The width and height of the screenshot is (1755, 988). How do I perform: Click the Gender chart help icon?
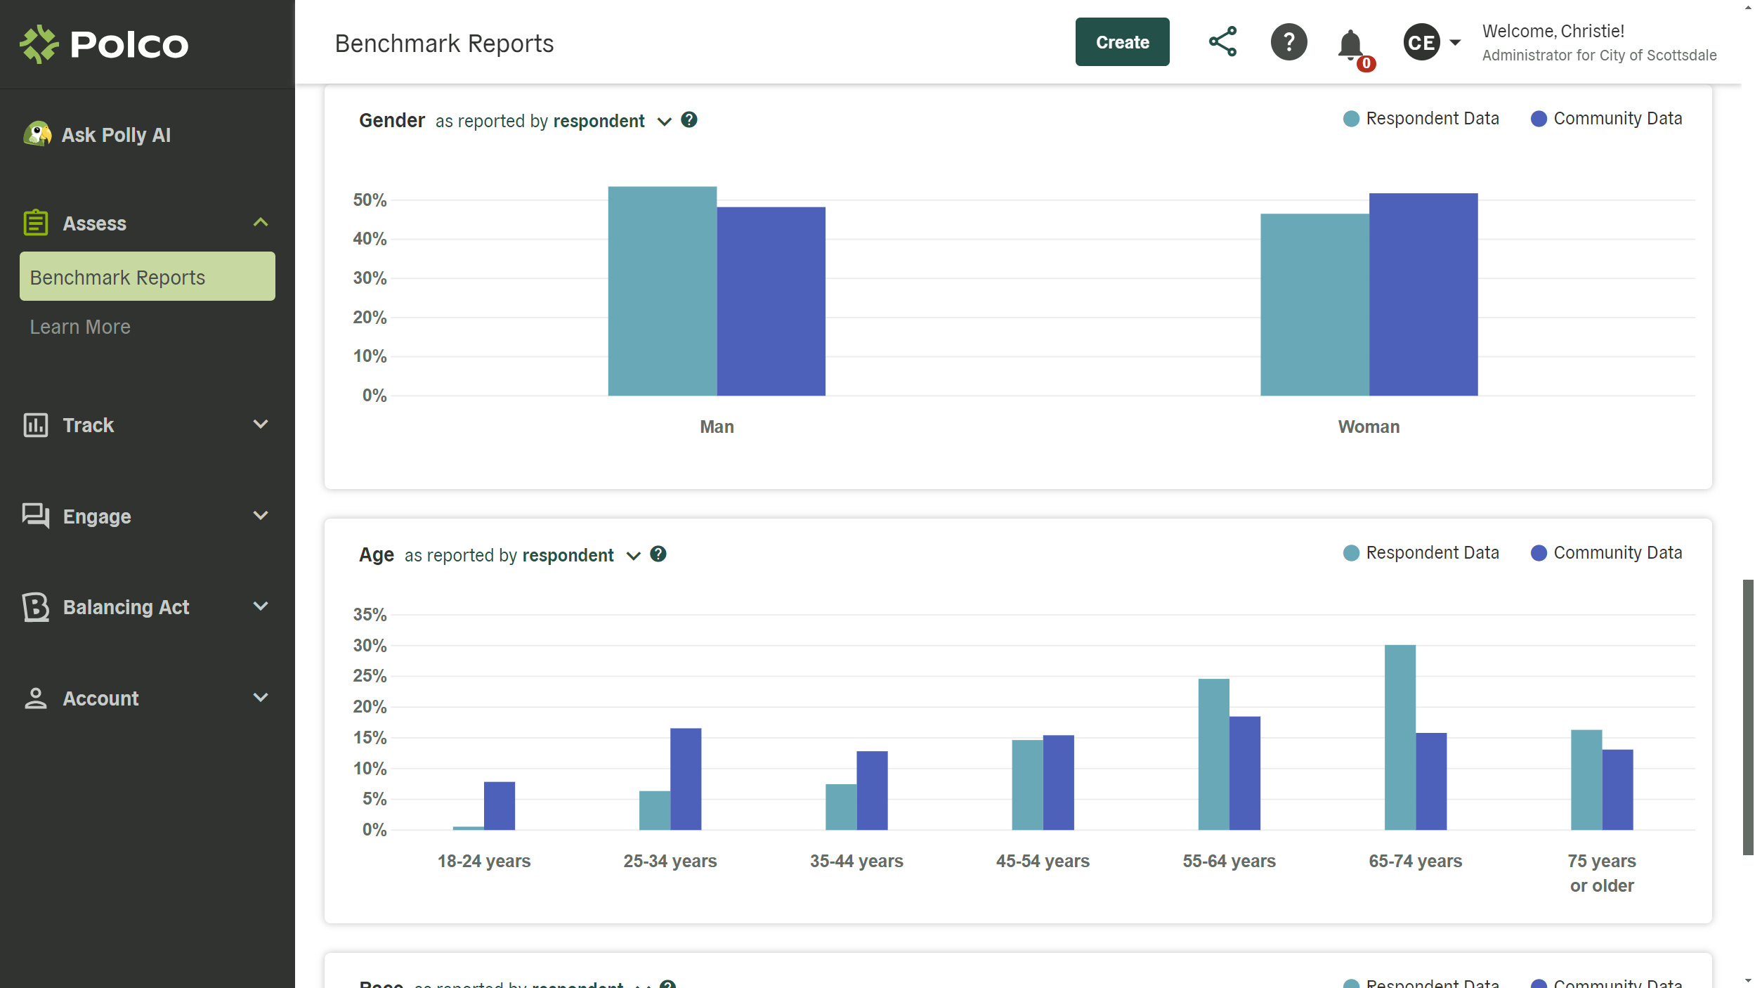tap(689, 120)
